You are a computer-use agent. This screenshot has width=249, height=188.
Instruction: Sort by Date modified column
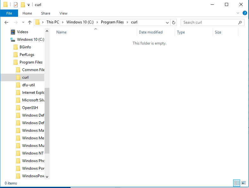[151, 32]
